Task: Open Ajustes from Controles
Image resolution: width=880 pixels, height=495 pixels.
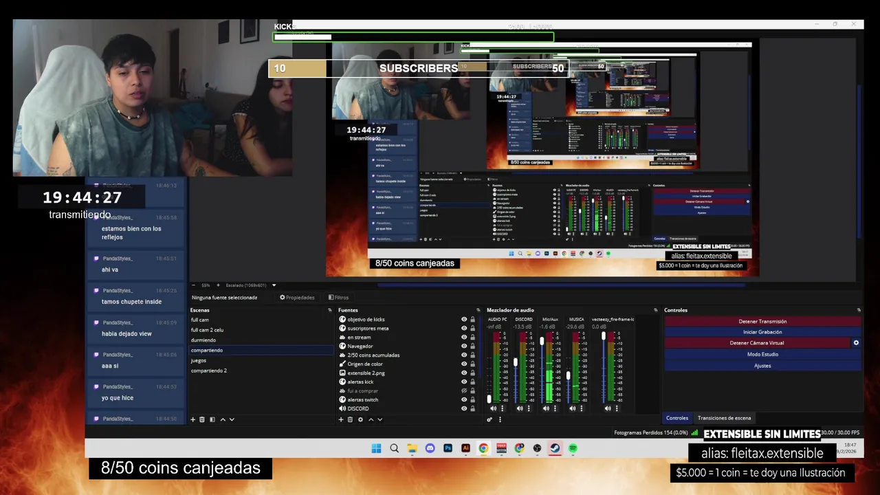Action: (762, 366)
